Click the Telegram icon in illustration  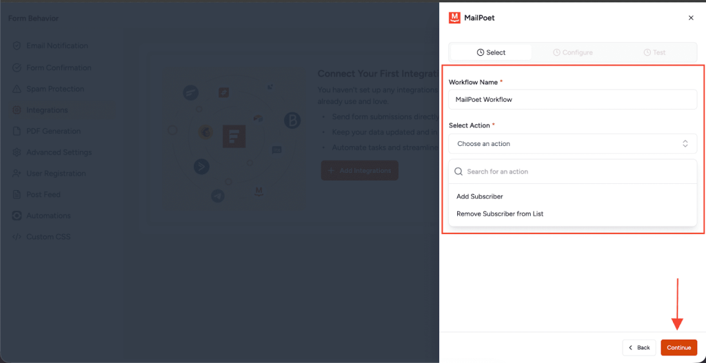pos(218,196)
